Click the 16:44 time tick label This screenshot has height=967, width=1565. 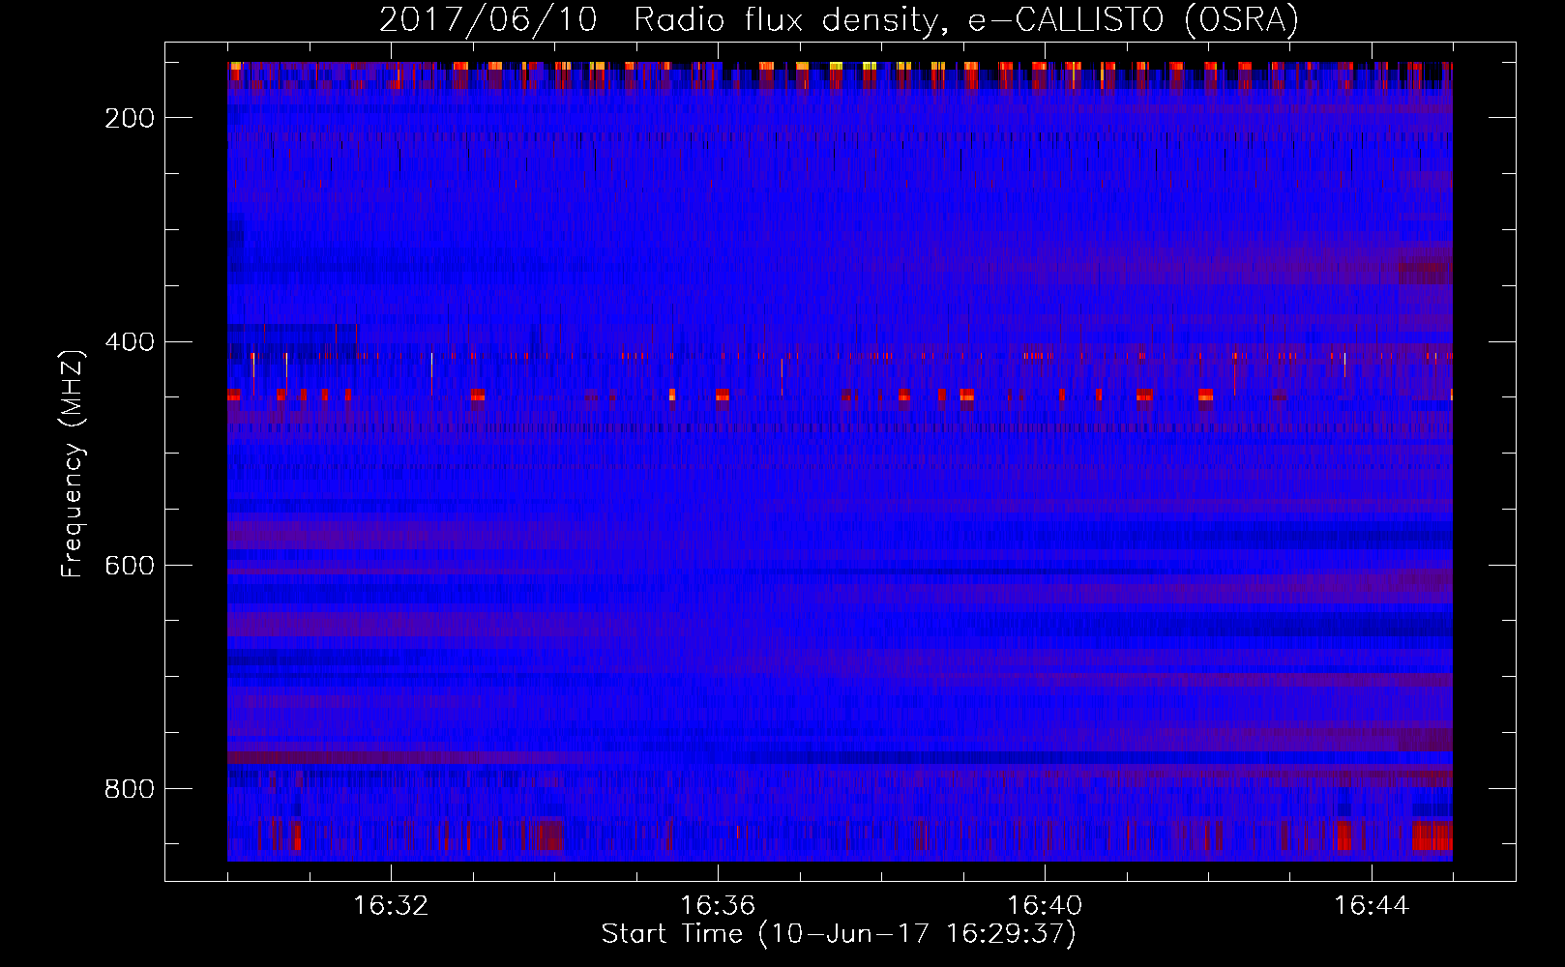pyautogui.click(x=1372, y=906)
